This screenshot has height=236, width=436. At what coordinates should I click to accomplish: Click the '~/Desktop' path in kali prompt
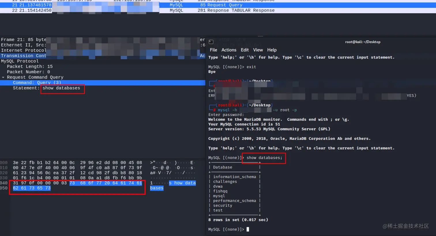coord(260,105)
